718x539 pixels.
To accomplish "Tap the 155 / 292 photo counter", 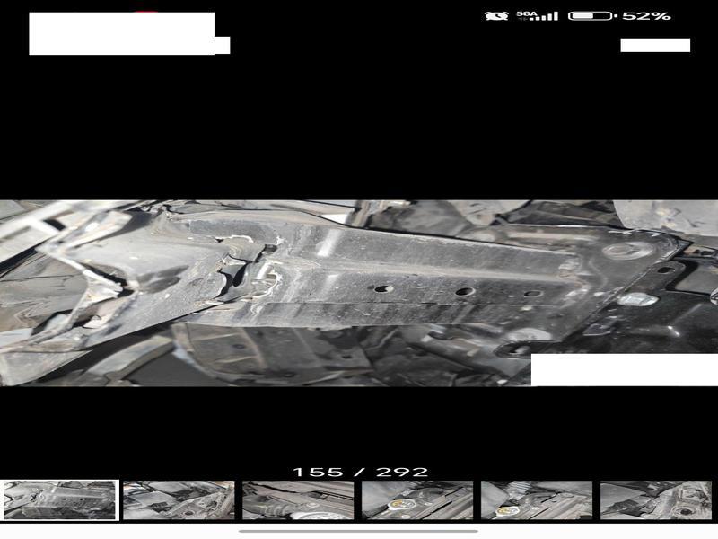I will point(360,472).
